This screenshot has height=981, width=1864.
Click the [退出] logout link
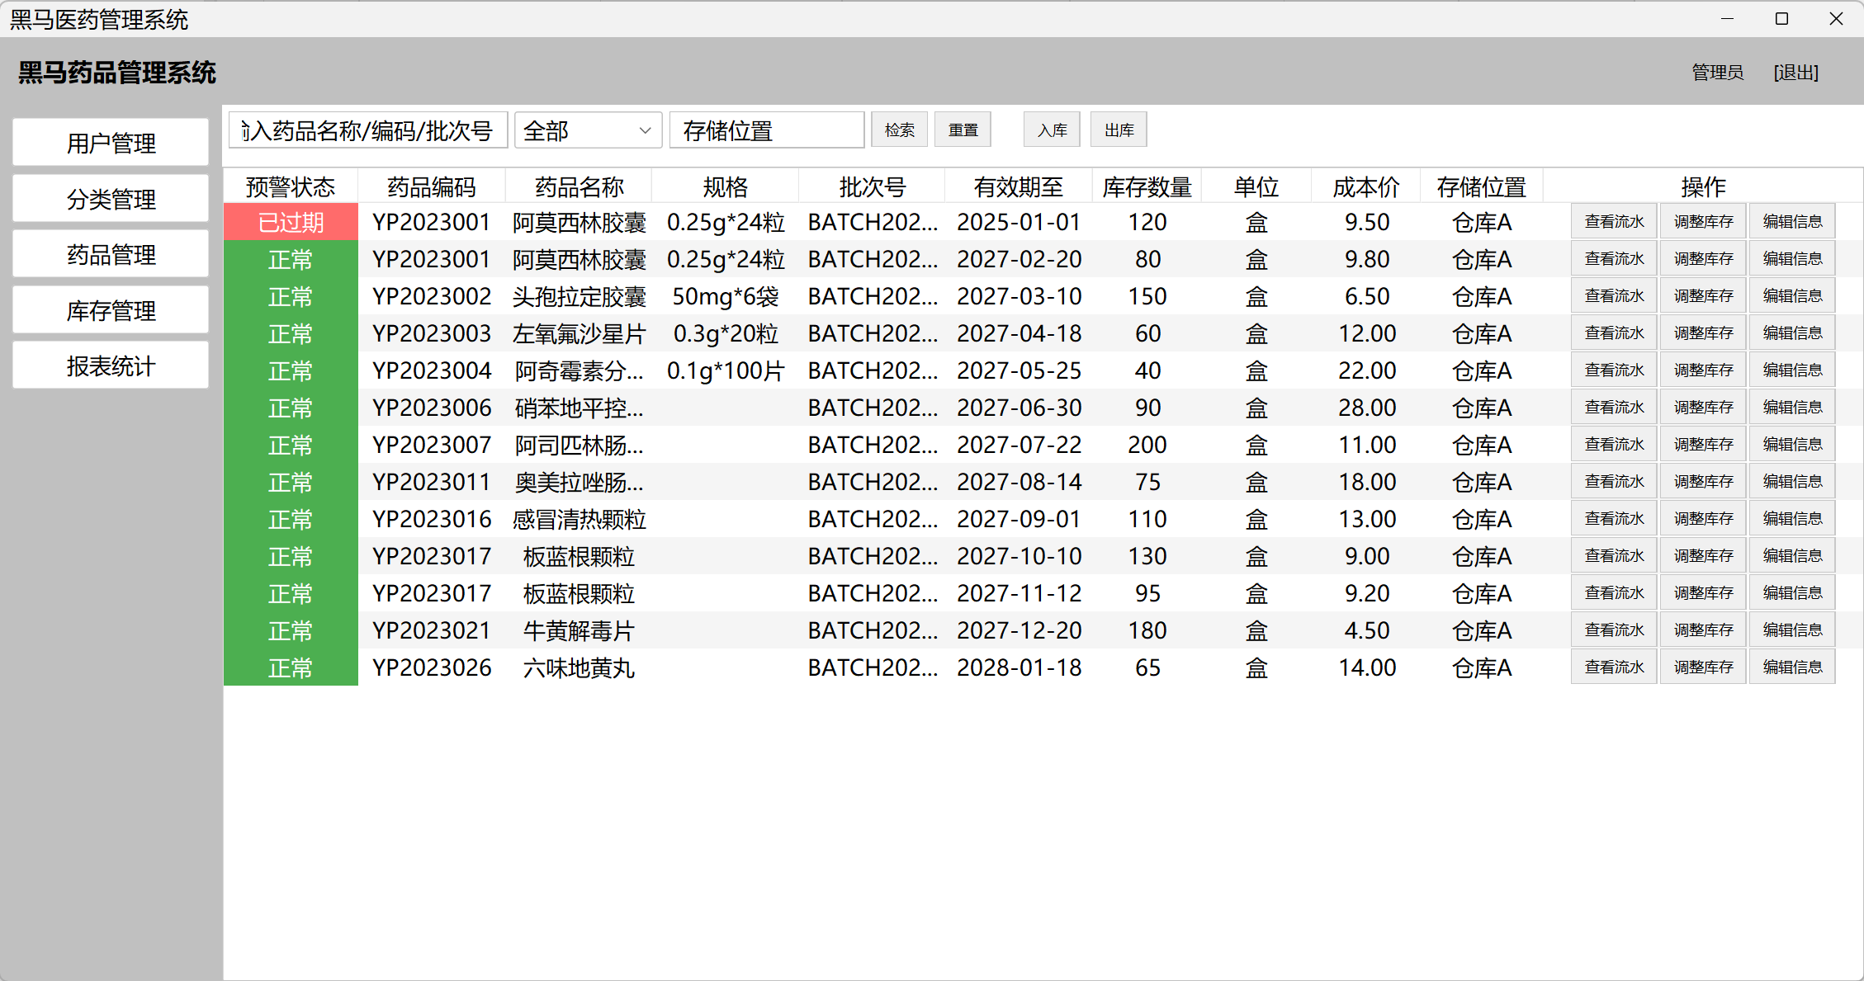[1795, 73]
